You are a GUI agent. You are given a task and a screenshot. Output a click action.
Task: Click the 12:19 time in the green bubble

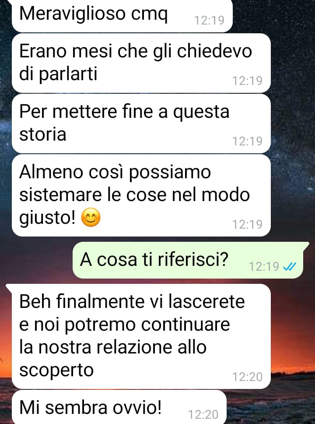264,266
